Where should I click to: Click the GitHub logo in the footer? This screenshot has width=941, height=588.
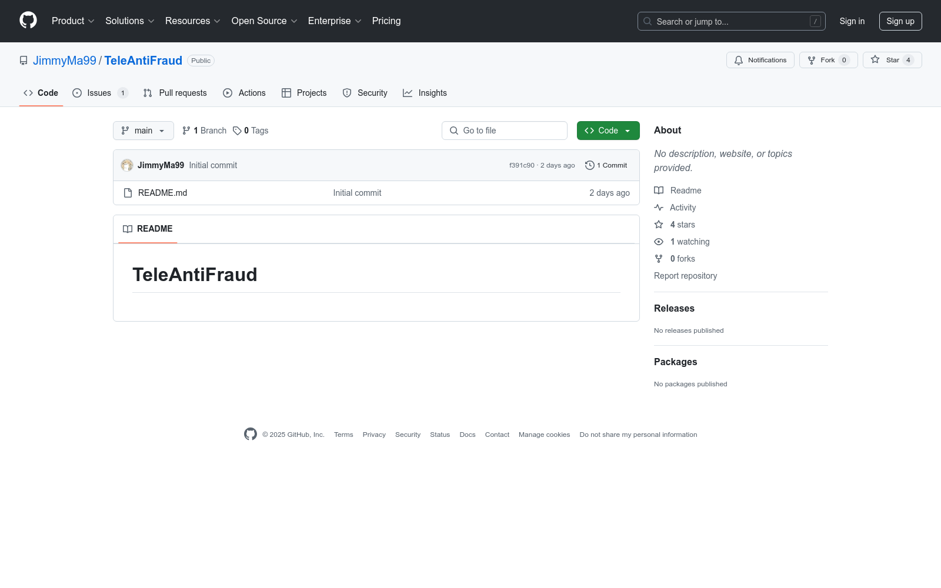pyautogui.click(x=251, y=434)
